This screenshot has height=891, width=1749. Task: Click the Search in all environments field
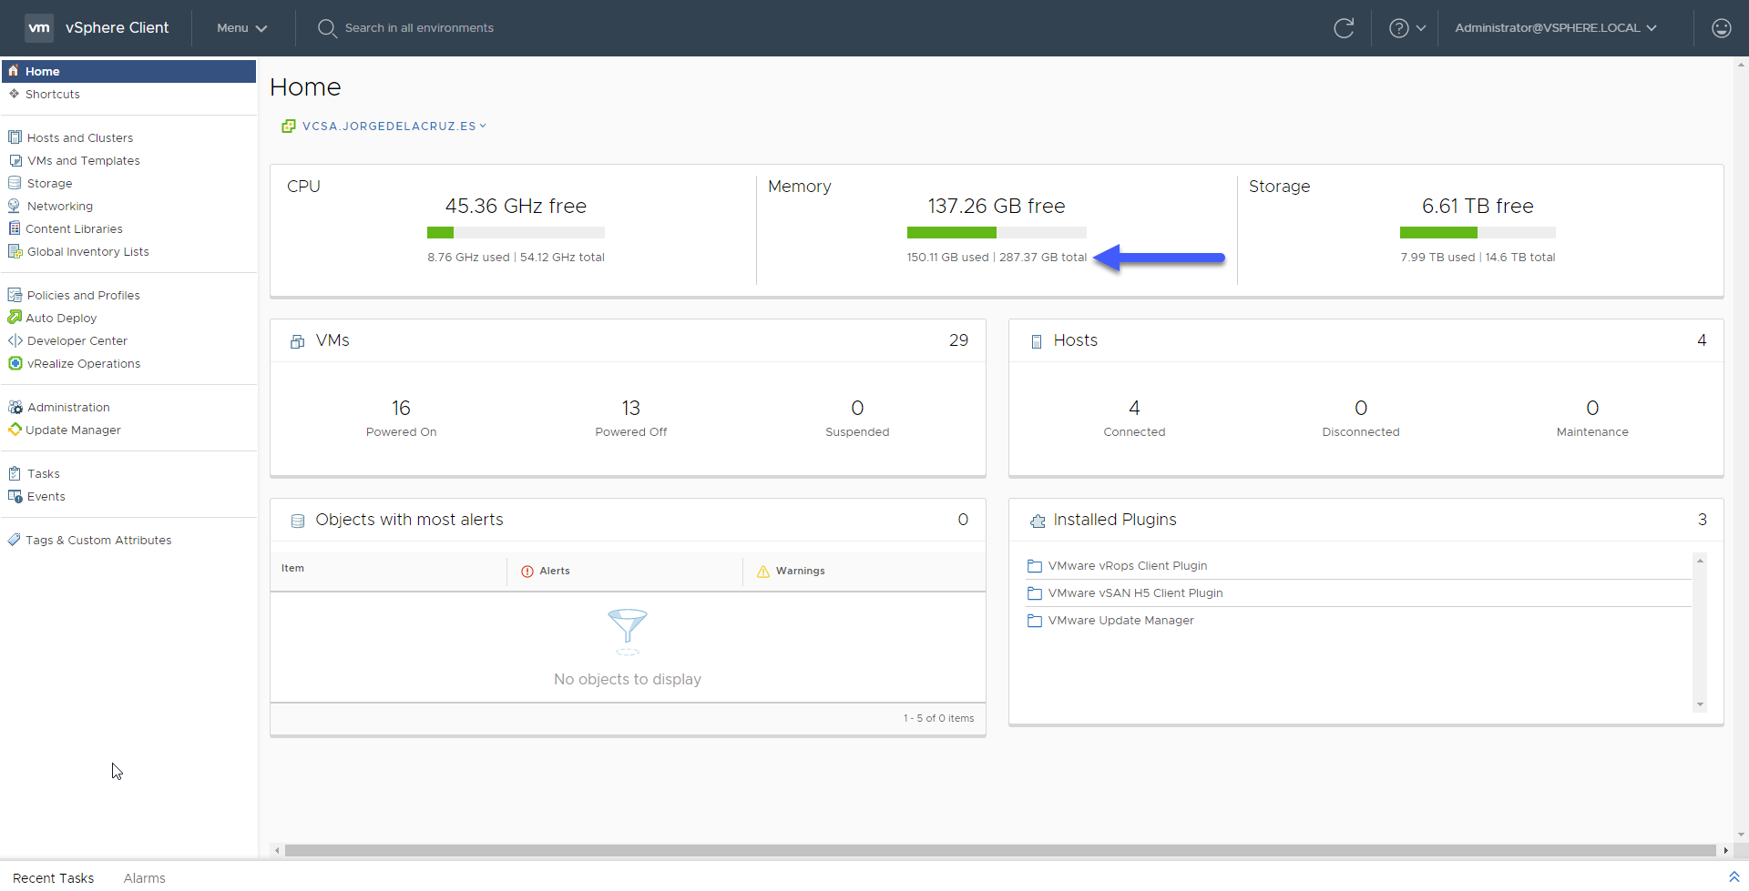coord(419,28)
